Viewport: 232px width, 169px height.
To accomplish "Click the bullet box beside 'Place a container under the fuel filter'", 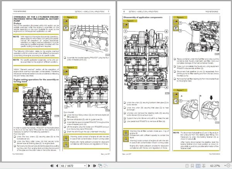I will [175, 59].
